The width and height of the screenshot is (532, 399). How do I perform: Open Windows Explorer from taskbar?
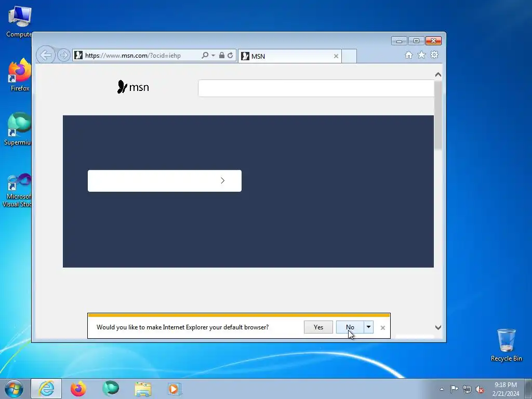coord(143,389)
